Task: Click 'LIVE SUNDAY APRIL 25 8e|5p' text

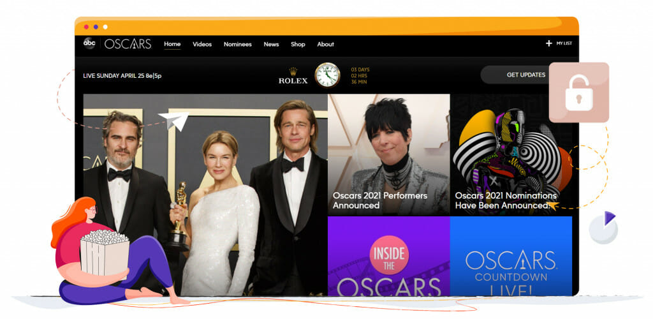Action: click(x=122, y=76)
